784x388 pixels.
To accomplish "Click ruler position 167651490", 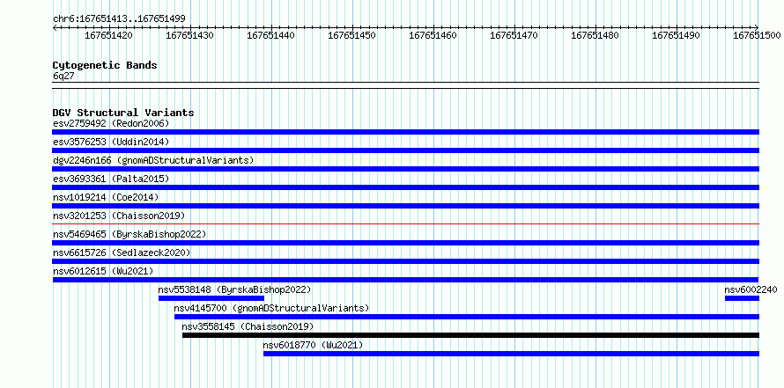I will [676, 35].
